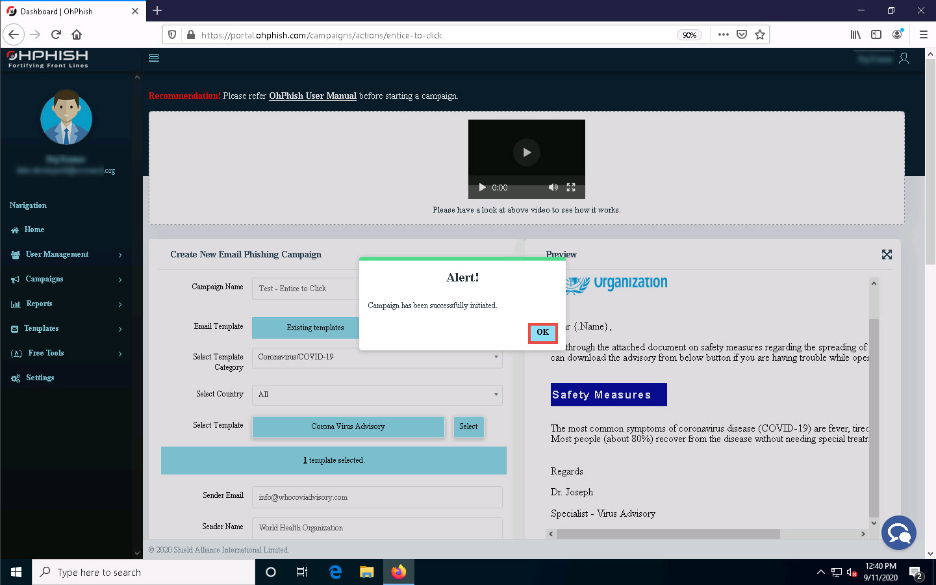This screenshot has width=936, height=585.
Task: Open a new browser tab
Action: click(157, 10)
